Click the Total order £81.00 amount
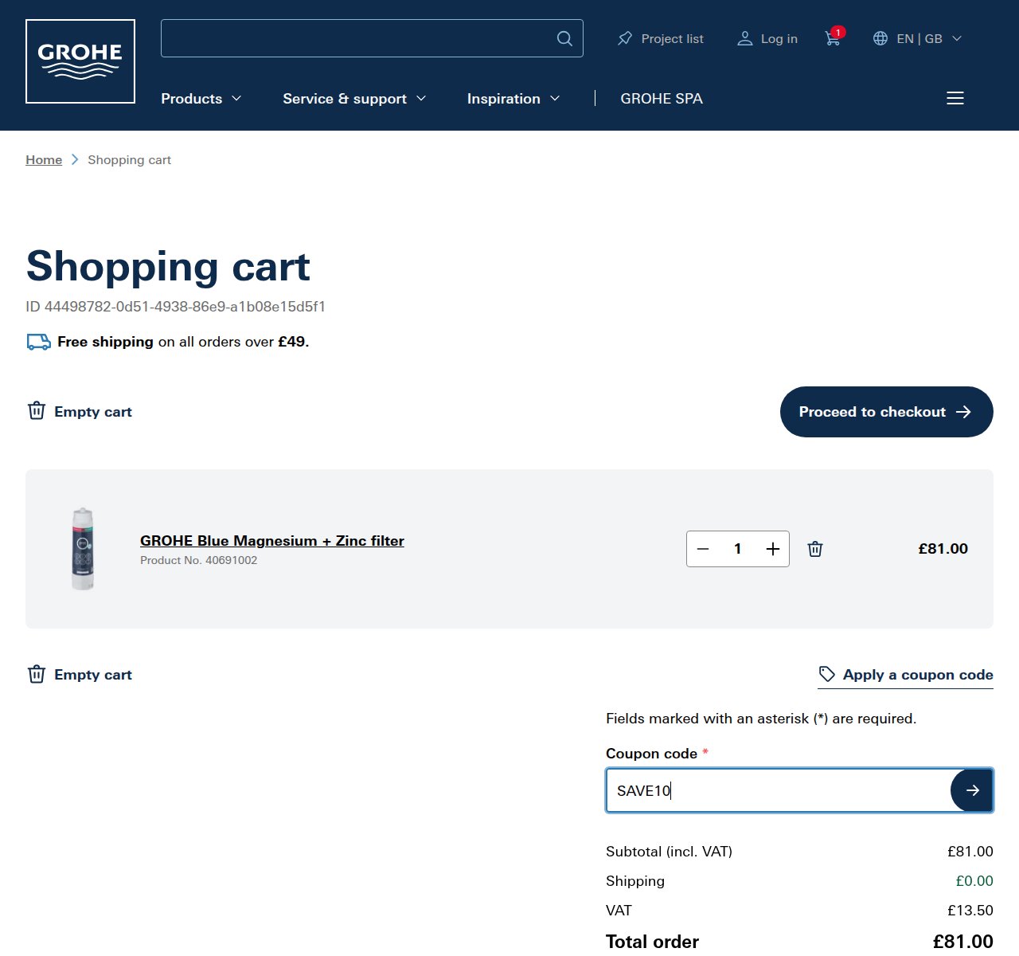1019x956 pixels. pyautogui.click(x=963, y=942)
